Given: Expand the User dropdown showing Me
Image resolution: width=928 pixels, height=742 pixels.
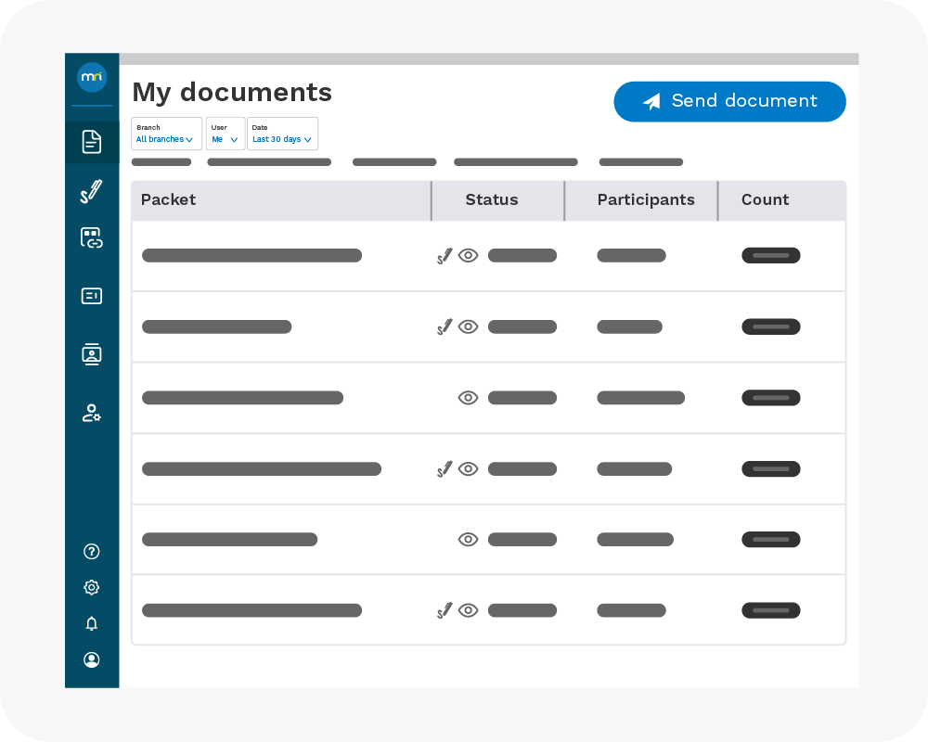Looking at the screenshot, I should point(225,134).
